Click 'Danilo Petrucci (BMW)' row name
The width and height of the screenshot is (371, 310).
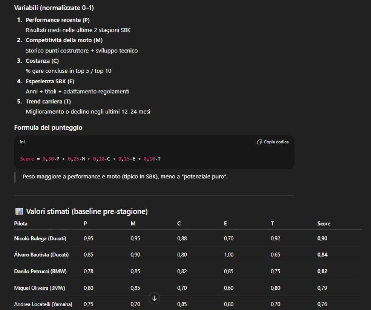40,272
